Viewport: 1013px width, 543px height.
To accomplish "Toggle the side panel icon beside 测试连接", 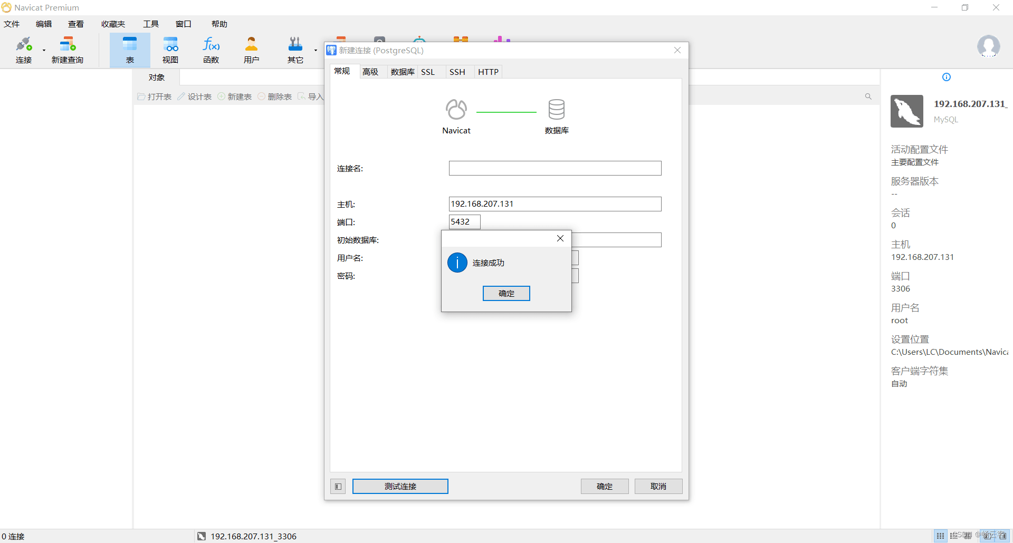I will [338, 486].
